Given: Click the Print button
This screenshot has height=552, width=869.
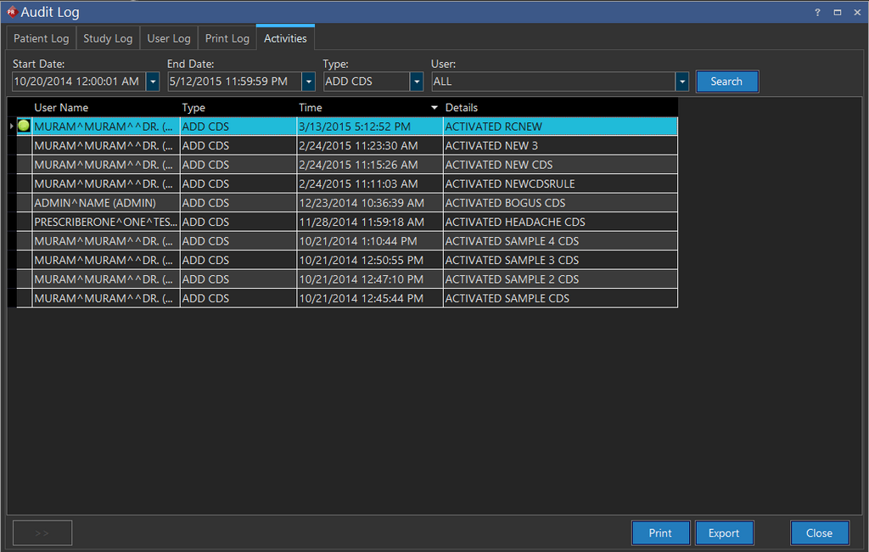Looking at the screenshot, I should [660, 532].
